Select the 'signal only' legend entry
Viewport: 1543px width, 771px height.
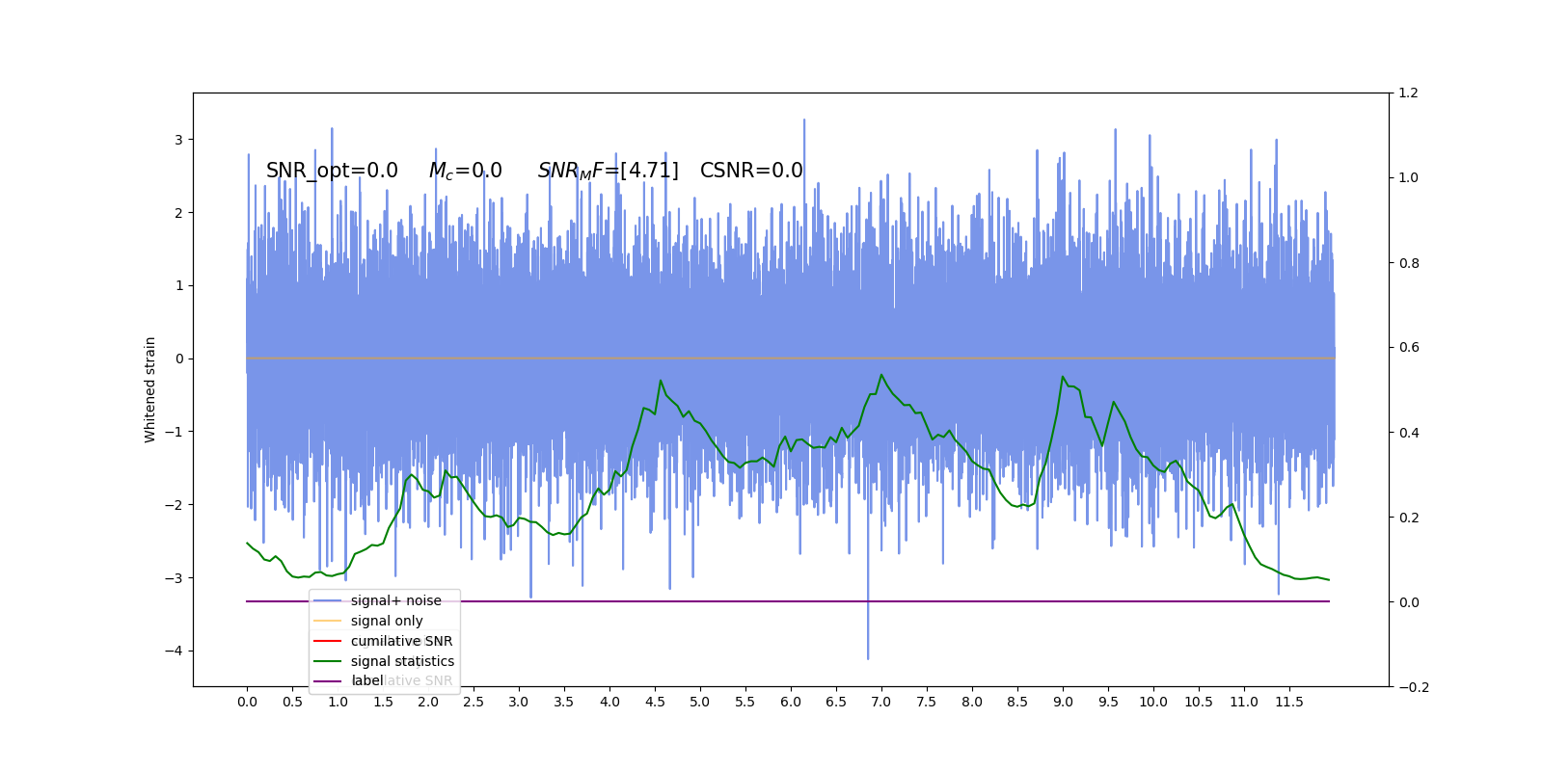(387, 621)
